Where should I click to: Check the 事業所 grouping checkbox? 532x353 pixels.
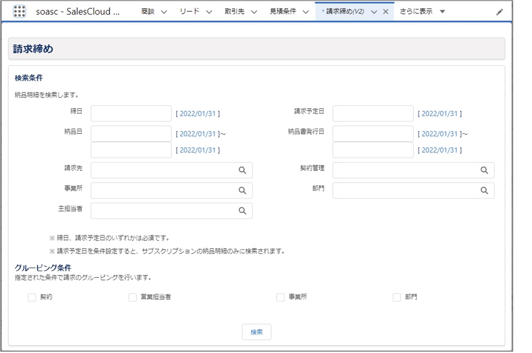pyautogui.click(x=280, y=297)
